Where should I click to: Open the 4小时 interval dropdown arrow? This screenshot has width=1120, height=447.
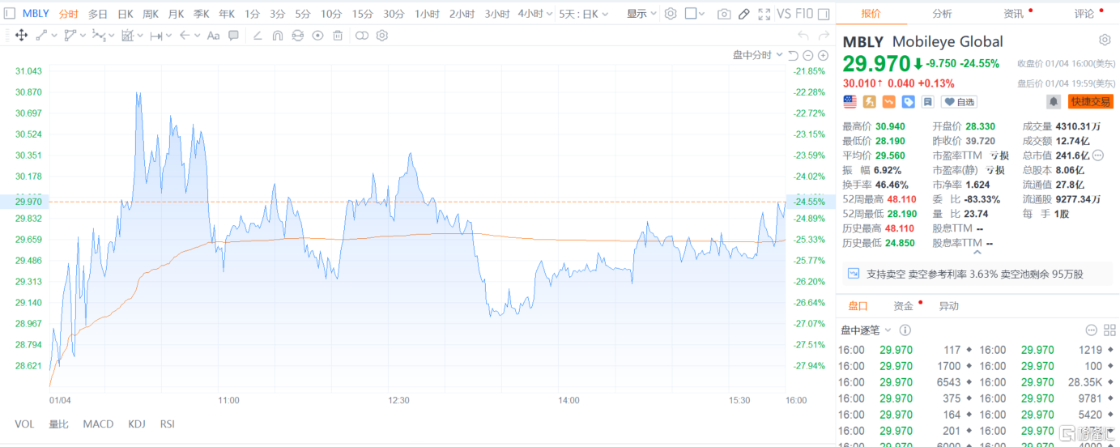(x=549, y=14)
